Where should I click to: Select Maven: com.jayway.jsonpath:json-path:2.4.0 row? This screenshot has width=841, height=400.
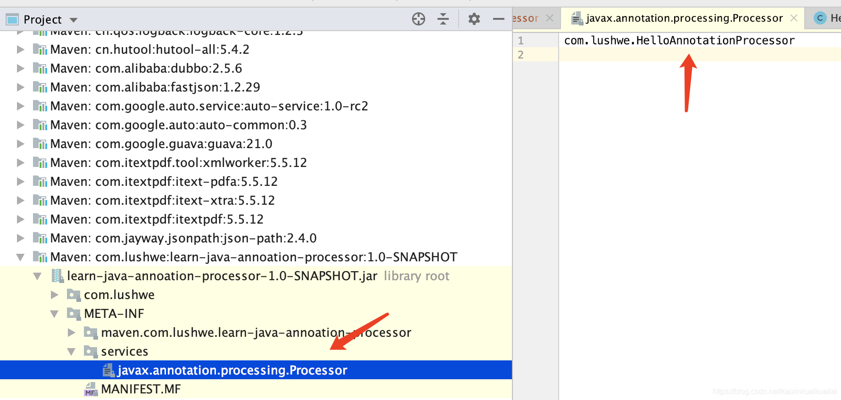(x=256, y=238)
